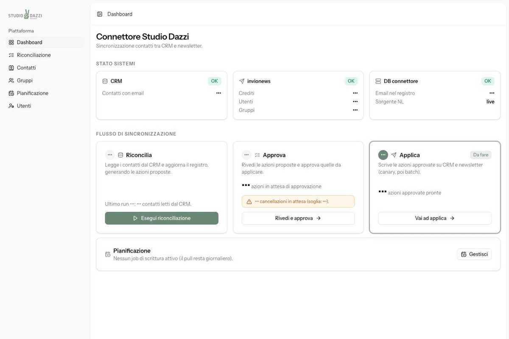Go to Contatti in the sidebar
Image resolution: width=509 pixels, height=339 pixels.
point(46,68)
